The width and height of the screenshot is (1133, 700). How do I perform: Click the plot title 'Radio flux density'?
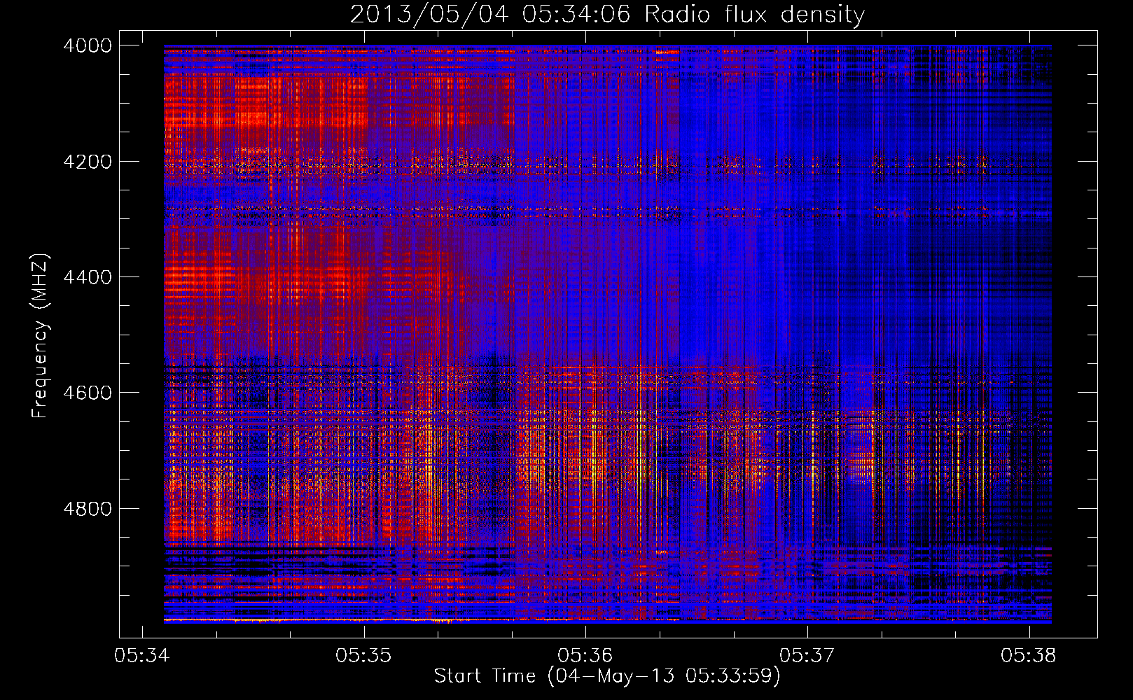[754, 14]
